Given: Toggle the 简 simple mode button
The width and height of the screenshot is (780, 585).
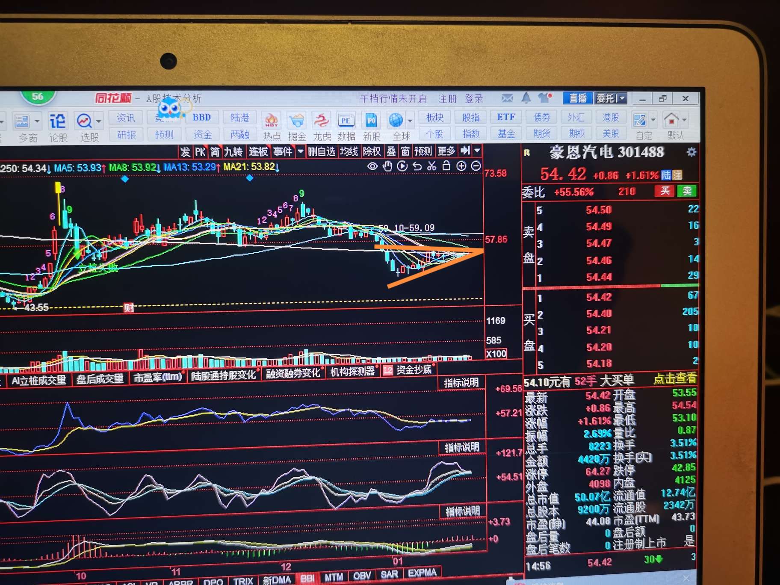Looking at the screenshot, I should coord(215,152).
